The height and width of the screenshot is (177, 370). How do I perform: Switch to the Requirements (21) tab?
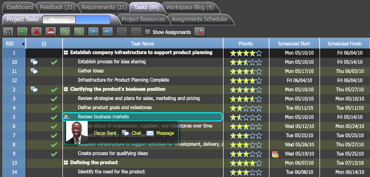tap(104, 7)
